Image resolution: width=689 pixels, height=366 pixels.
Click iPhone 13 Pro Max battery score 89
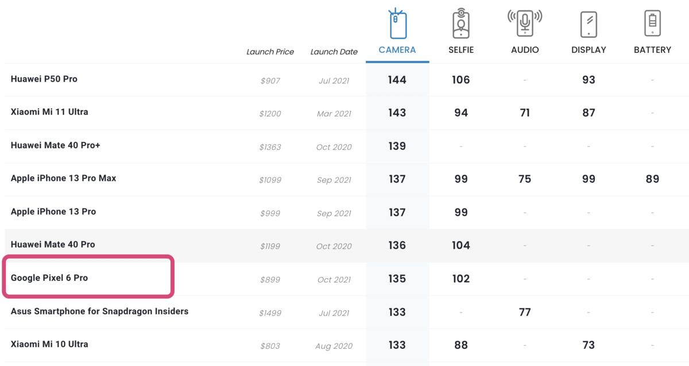click(x=652, y=179)
